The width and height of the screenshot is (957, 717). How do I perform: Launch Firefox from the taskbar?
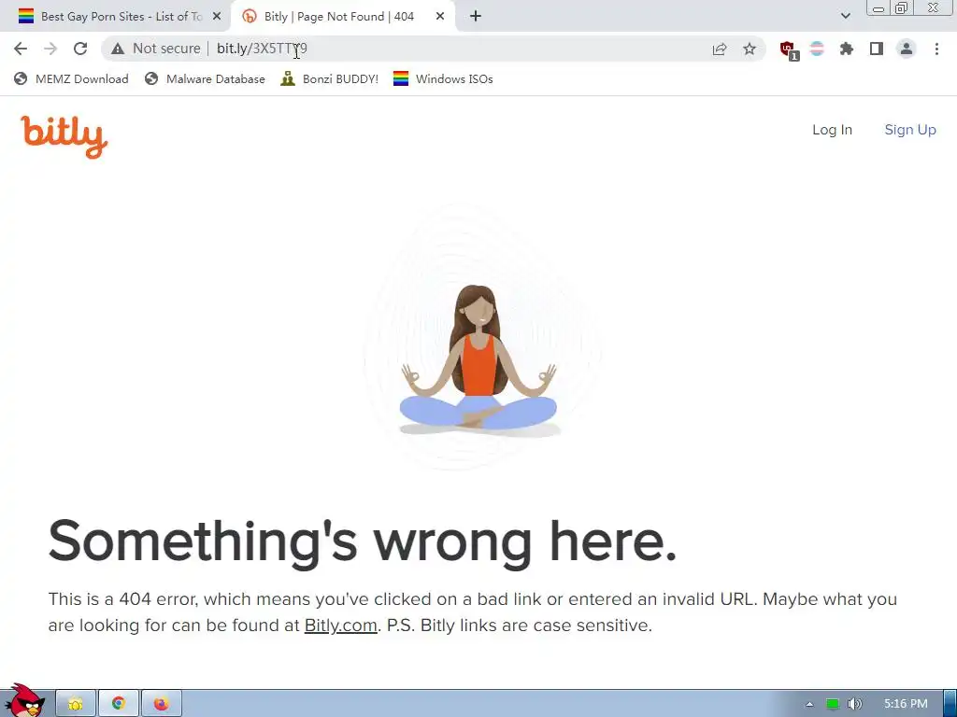coord(161,704)
